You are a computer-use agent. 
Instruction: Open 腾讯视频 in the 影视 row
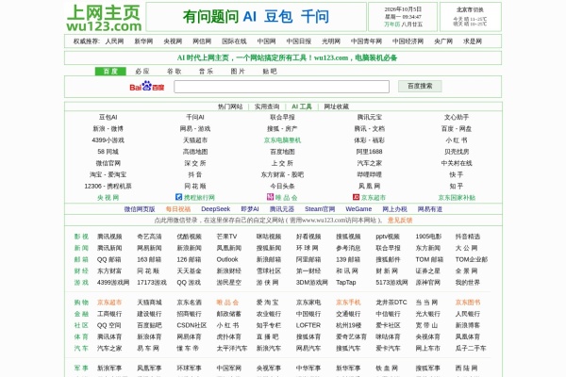coord(109,237)
